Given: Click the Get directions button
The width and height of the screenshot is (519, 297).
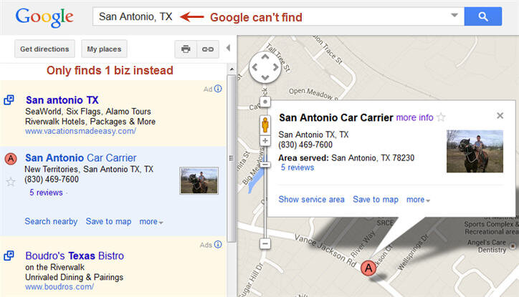Looking at the screenshot, I should coord(44,49).
